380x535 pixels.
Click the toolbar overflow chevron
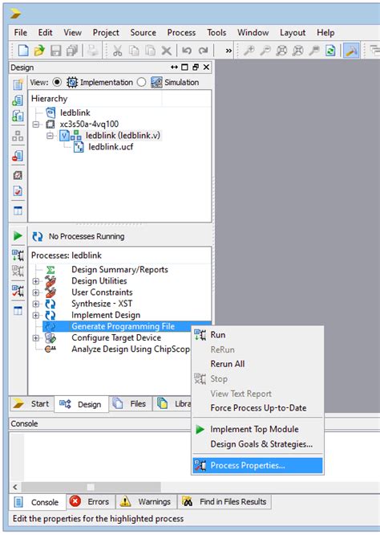(x=228, y=51)
